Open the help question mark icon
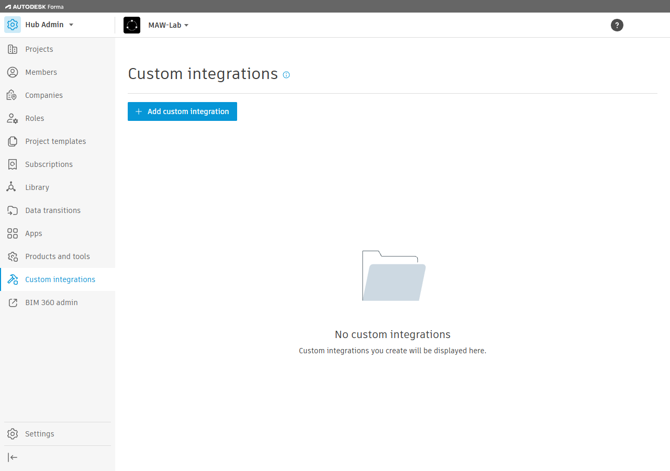 pyautogui.click(x=617, y=25)
